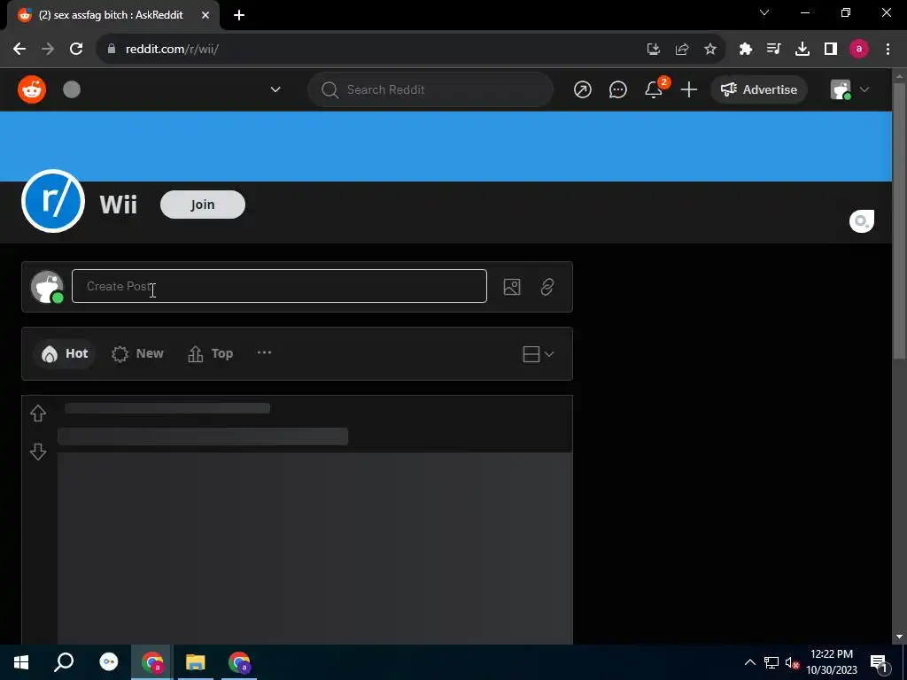Click the network tray icon
The image size is (907, 680).
coord(771,662)
